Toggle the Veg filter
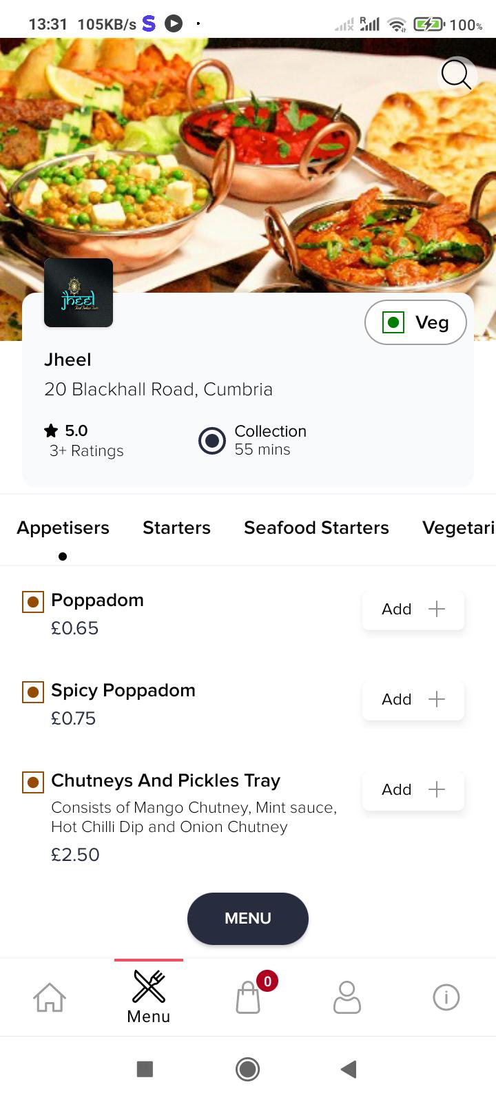 click(415, 322)
